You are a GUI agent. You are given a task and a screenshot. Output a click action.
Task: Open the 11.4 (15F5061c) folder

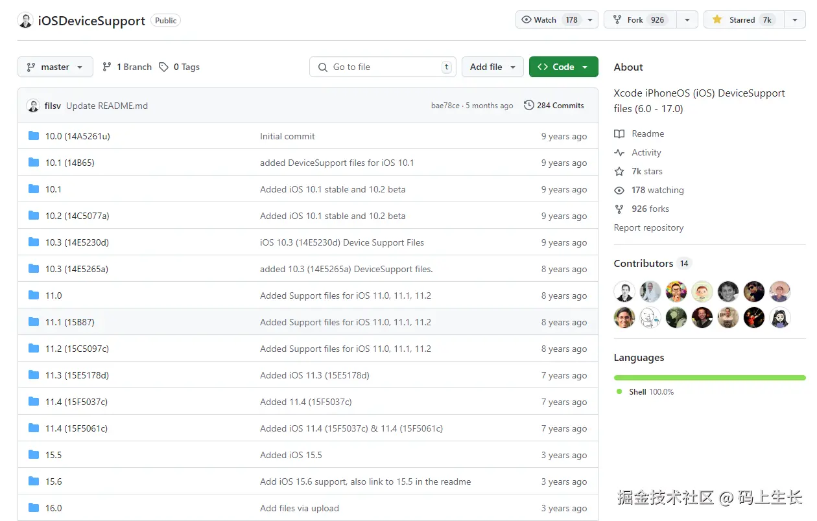pos(77,428)
